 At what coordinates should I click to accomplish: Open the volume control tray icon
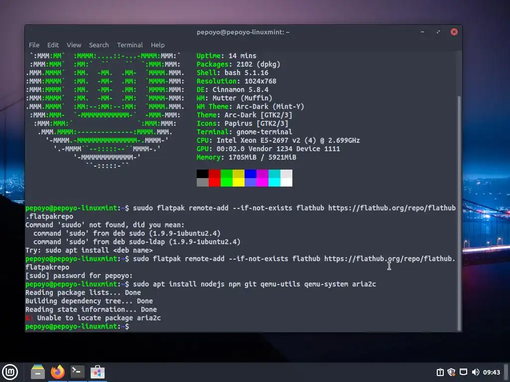(x=475, y=372)
